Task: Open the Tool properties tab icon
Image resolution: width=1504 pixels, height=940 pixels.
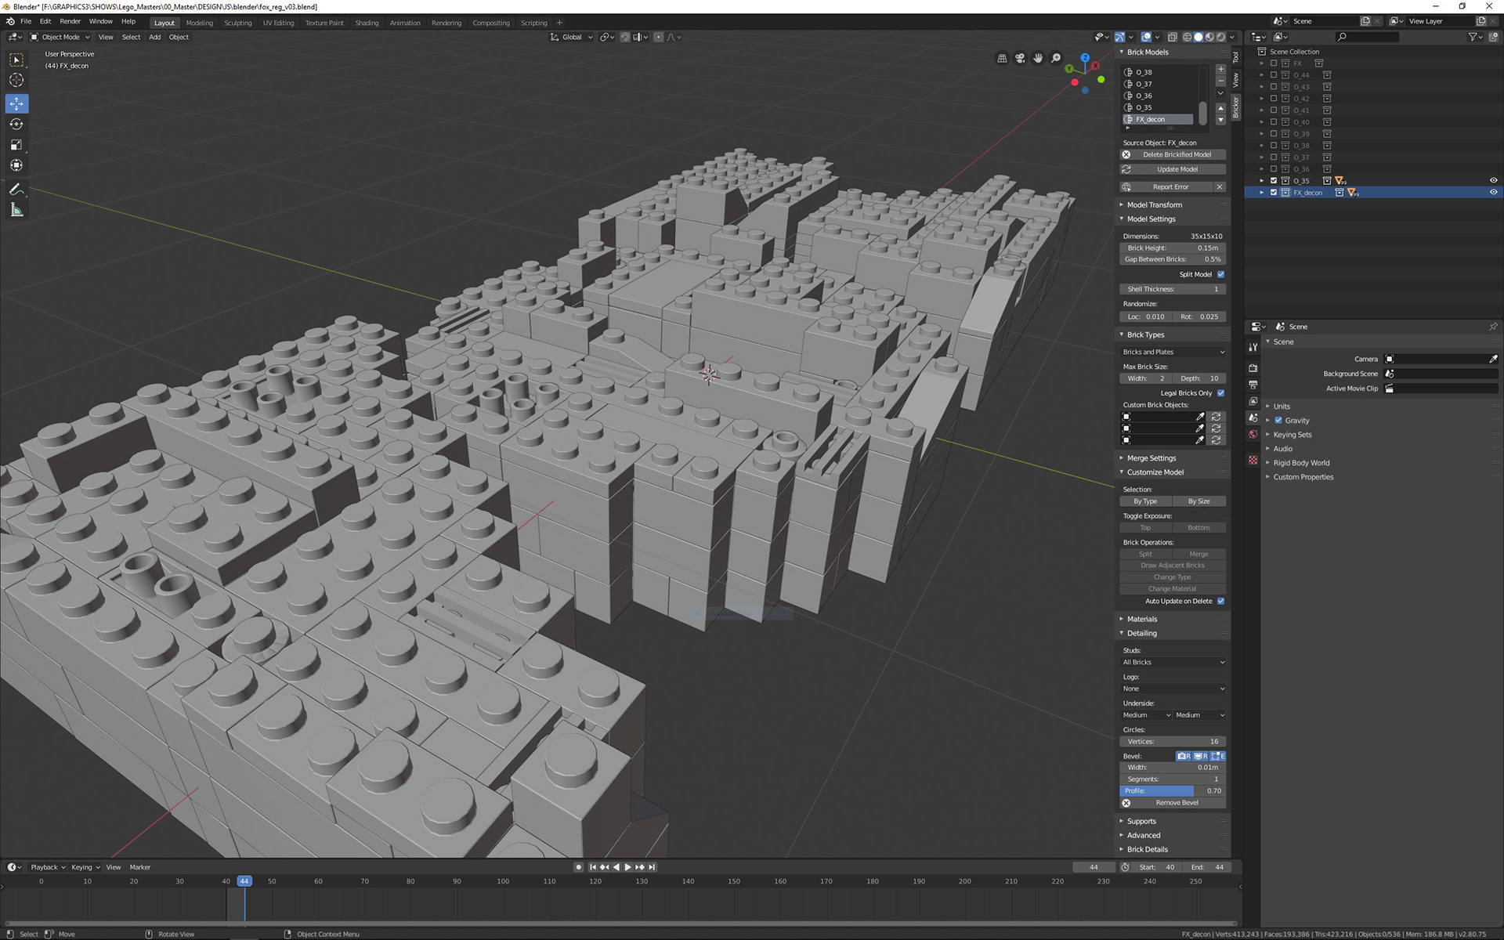Action: (x=1253, y=347)
